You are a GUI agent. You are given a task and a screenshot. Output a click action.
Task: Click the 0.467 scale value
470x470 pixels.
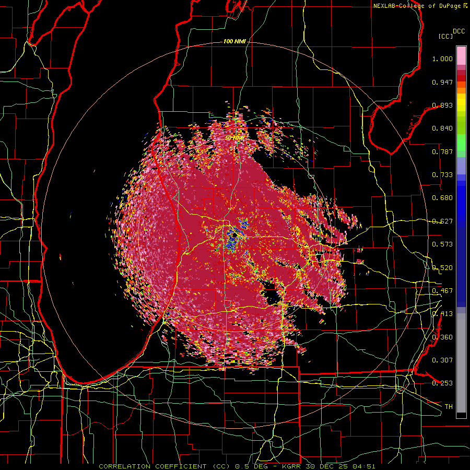point(442,291)
